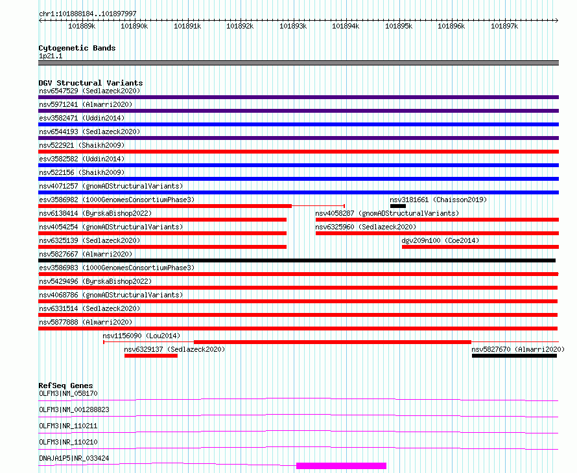This screenshot has height=473, width=577.
Task: Open the Cytogenetic Bands track heading
Action: (77, 48)
